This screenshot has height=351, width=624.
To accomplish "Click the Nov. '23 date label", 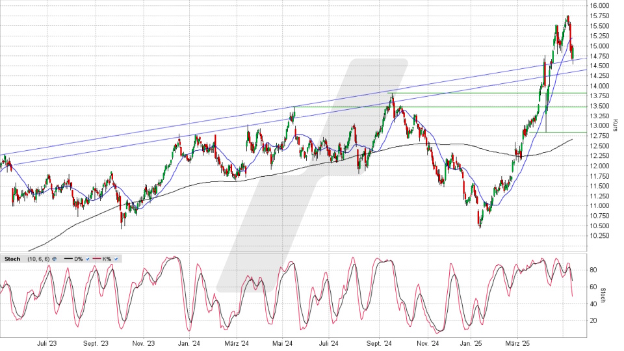I will [143, 343].
